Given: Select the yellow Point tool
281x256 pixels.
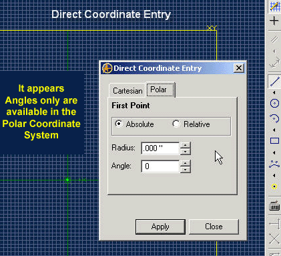Looking at the screenshot, I should click(x=274, y=186).
